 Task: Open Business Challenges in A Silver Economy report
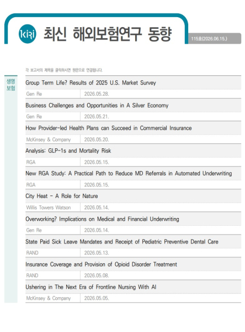pos(97,105)
